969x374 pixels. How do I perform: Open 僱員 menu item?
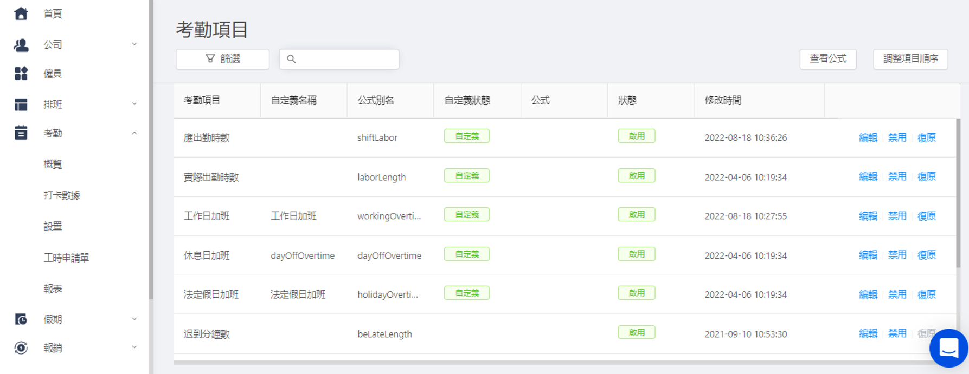(x=53, y=74)
